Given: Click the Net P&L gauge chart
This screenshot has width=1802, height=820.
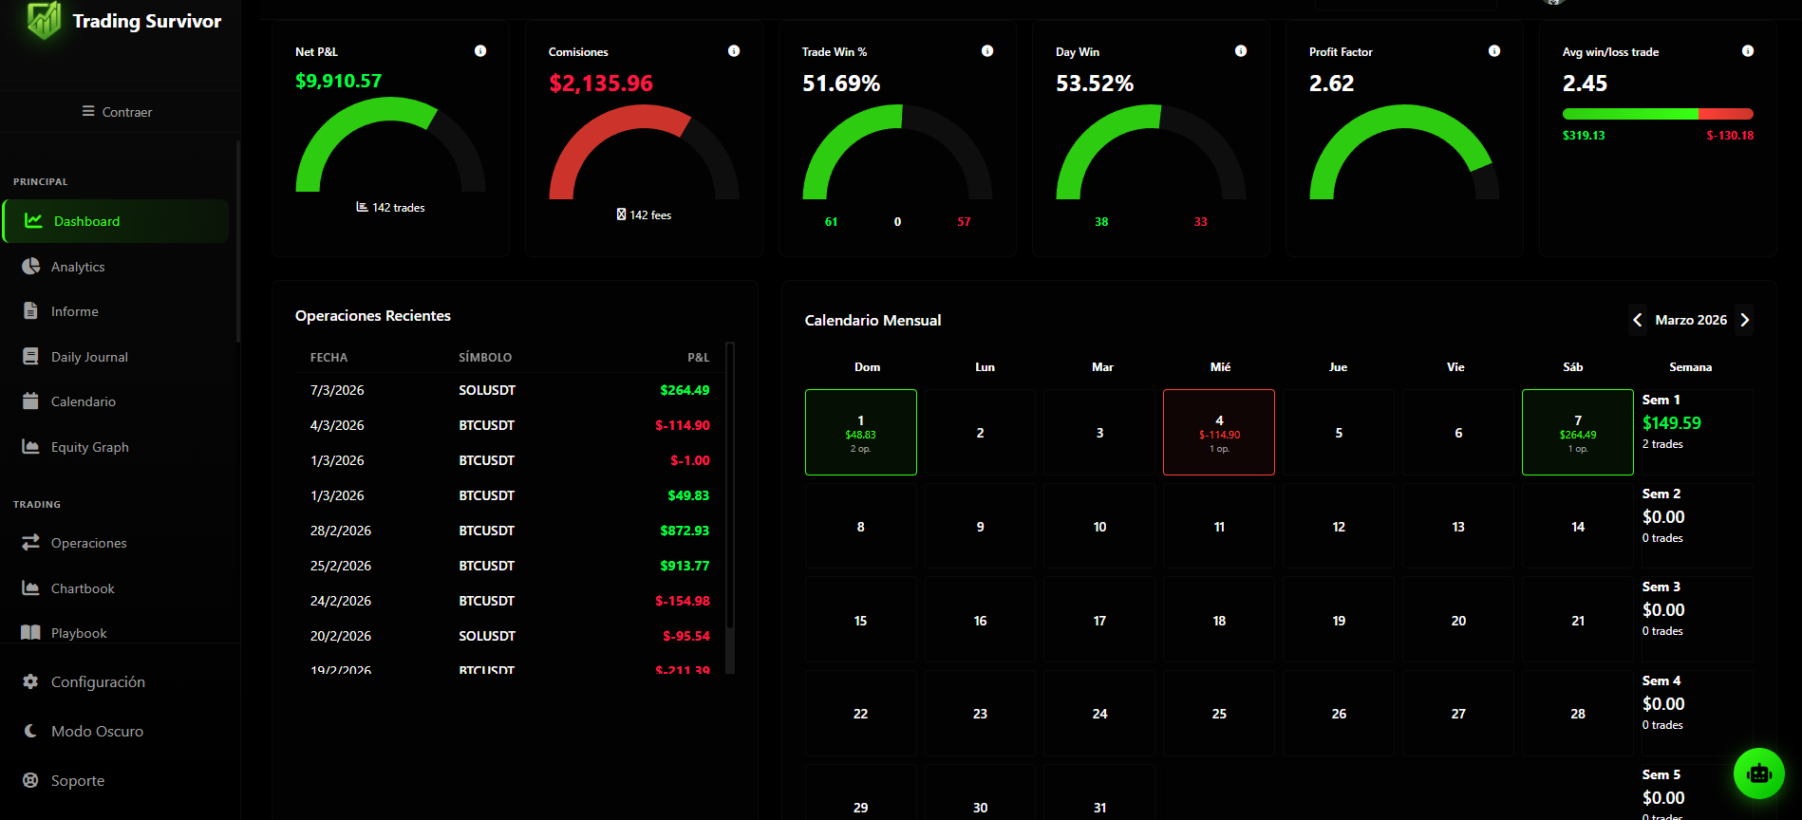Looking at the screenshot, I should pos(390,144).
